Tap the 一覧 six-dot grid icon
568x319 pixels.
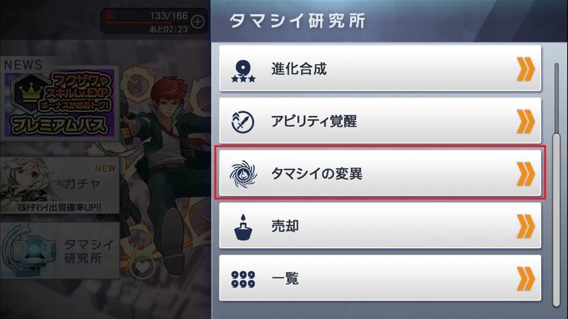[243, 279]
